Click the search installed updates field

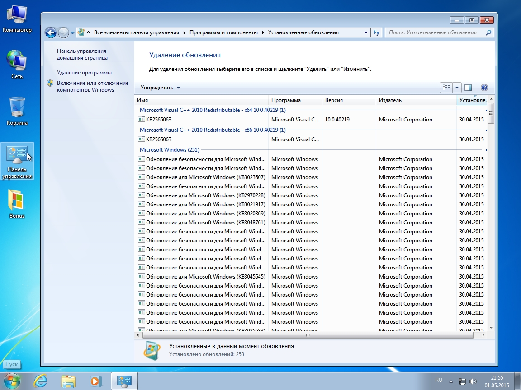(434, 32)
